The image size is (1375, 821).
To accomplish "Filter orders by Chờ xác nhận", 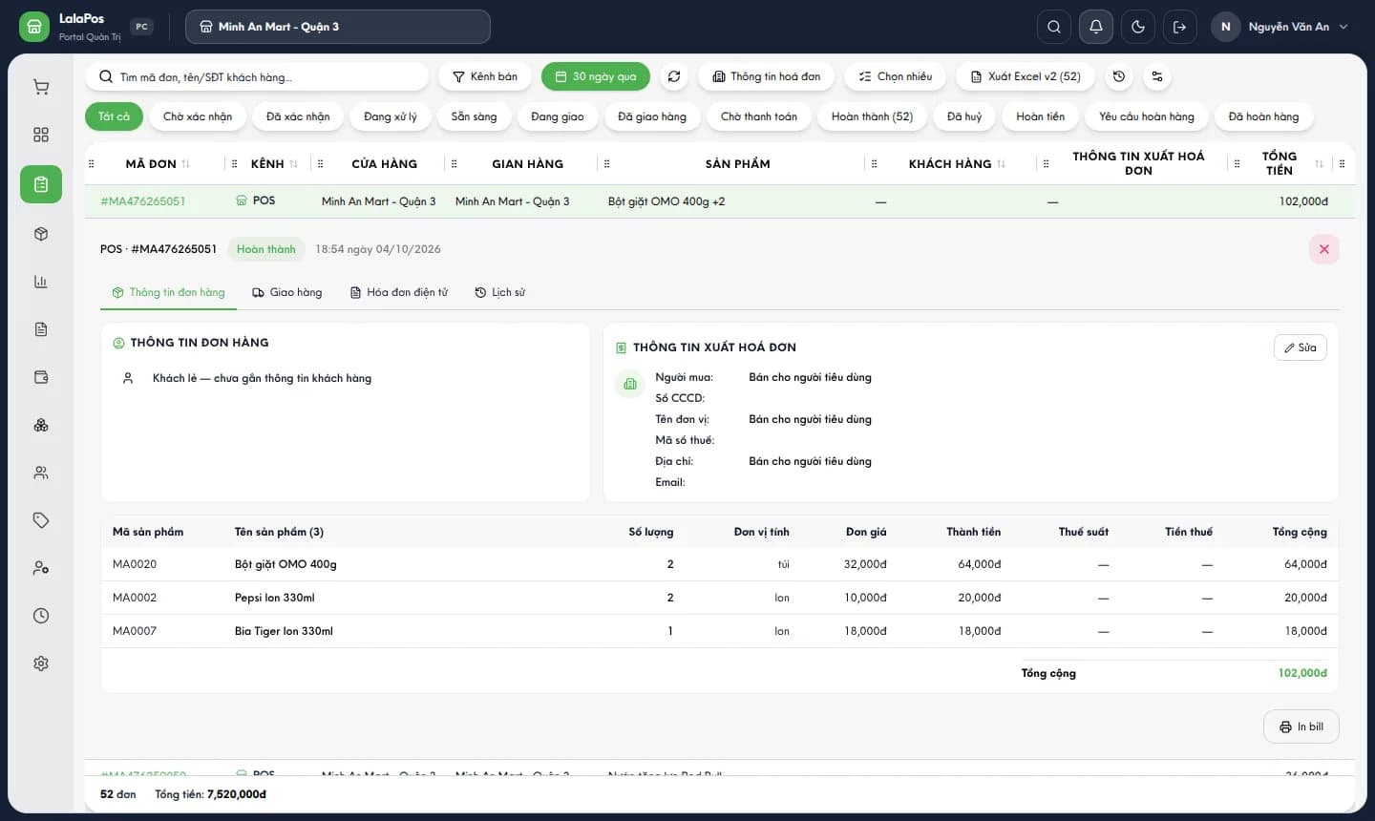I will pos(198,116).
